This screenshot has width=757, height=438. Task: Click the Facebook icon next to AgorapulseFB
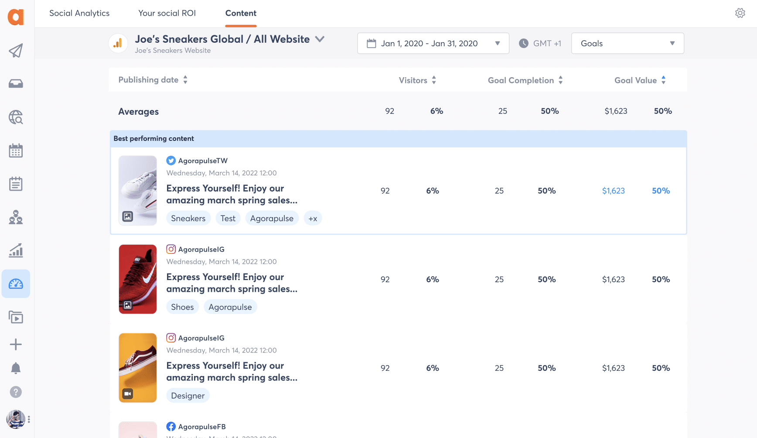[171, 427]
